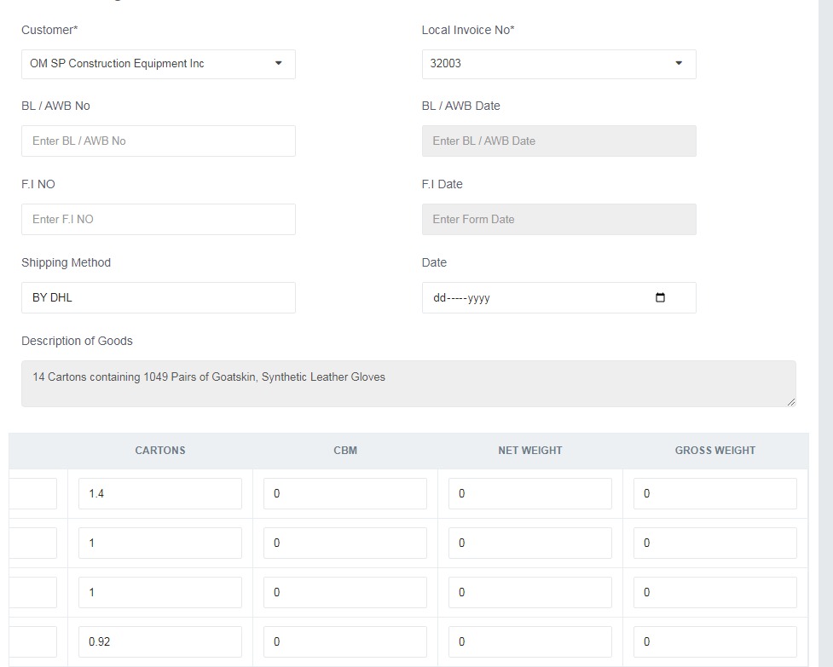Image resolution: width=833 pixels, height=667 pixels.
Task: Click the F.I Date field
Action: pos(558,220)
